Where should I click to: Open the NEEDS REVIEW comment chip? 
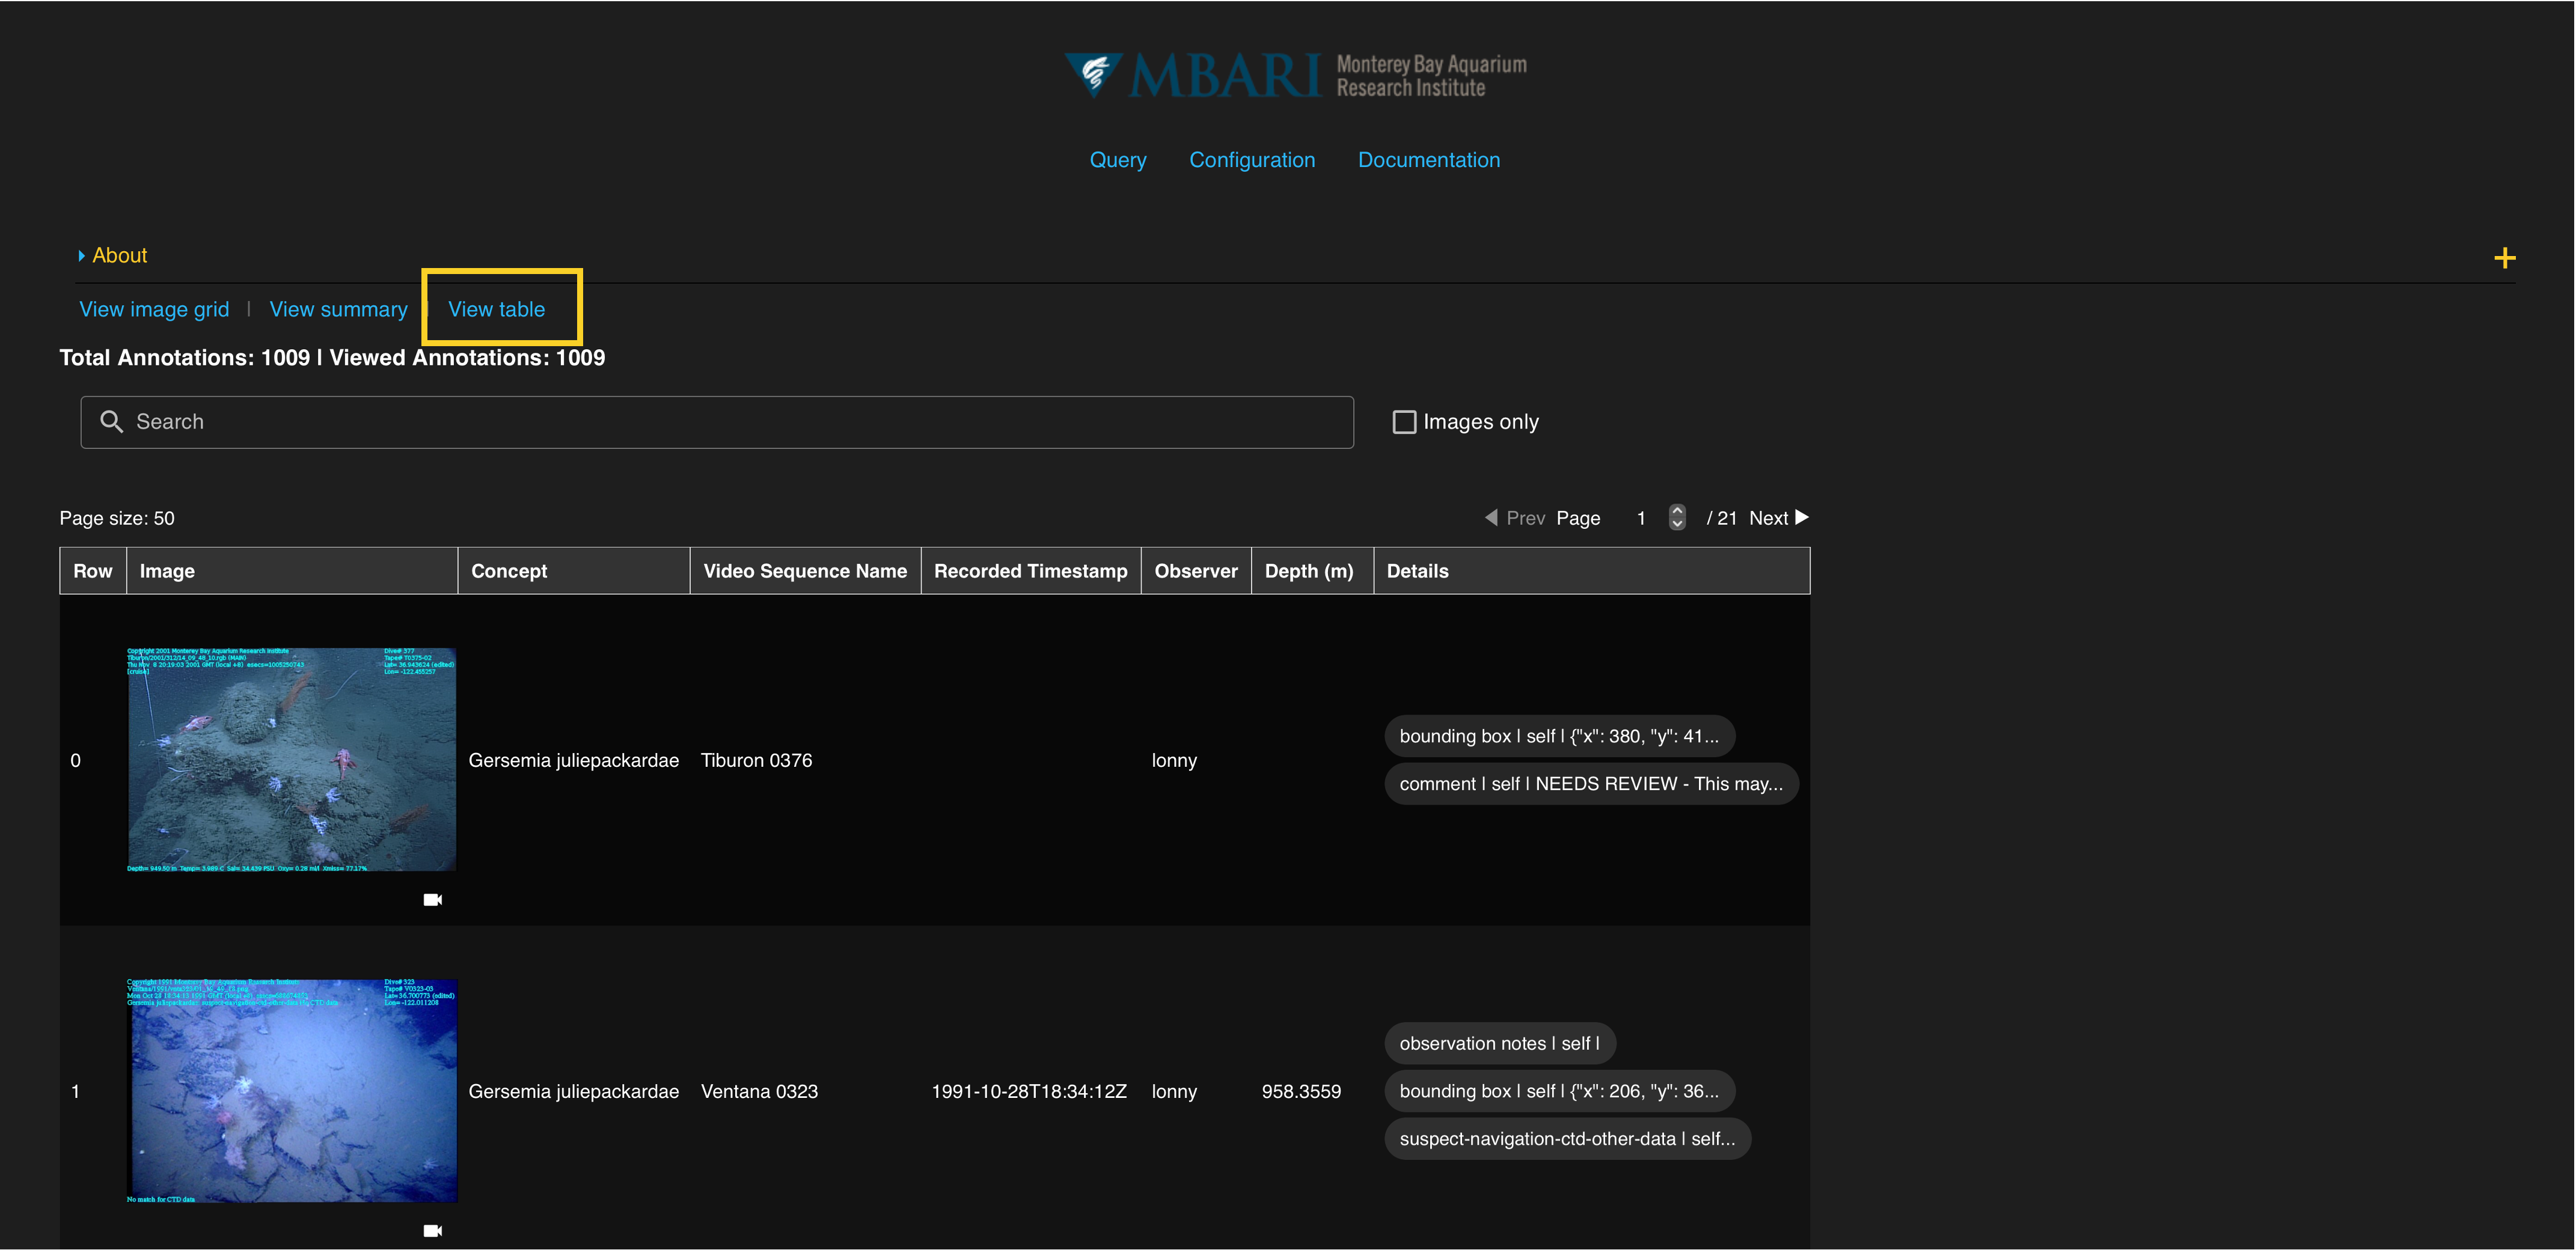pyautogui.click(x=1590, y=784)
